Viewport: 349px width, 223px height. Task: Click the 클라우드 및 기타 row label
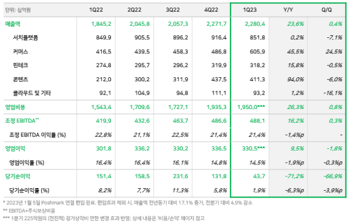32,93
